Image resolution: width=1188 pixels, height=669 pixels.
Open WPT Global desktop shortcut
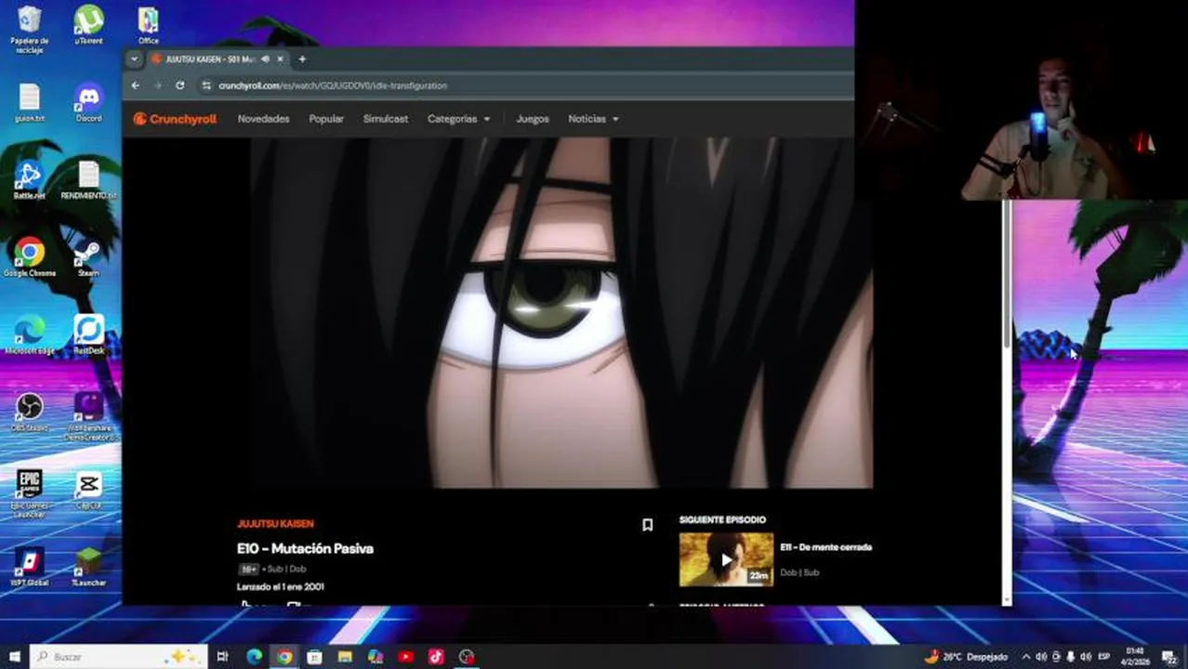[30, 567]
